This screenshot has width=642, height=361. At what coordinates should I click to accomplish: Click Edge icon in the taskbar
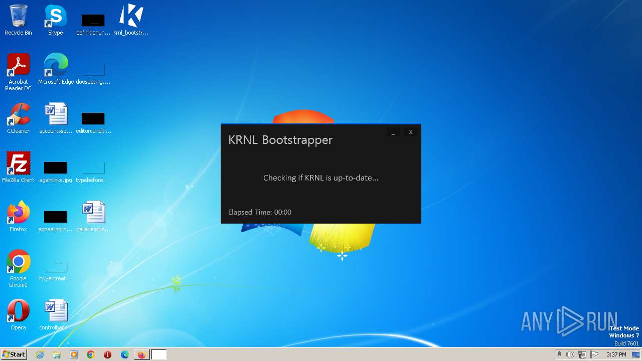point(125,354)
